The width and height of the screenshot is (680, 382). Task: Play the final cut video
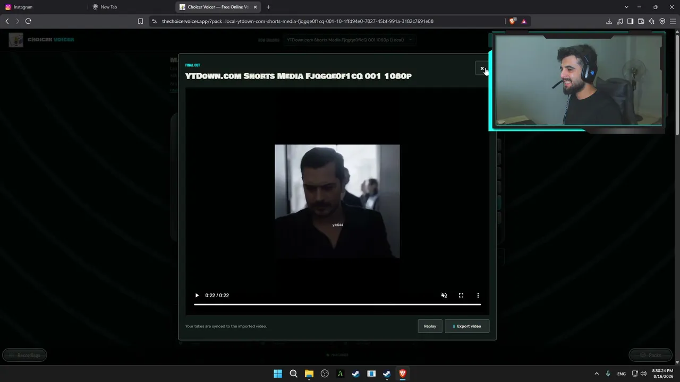coord(197,296)
